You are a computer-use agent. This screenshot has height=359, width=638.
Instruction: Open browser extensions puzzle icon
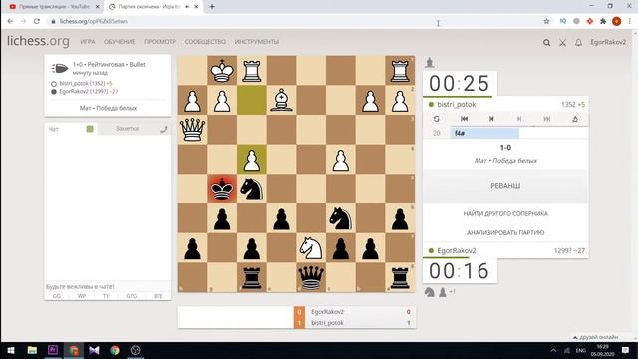(x=603, y=21)
